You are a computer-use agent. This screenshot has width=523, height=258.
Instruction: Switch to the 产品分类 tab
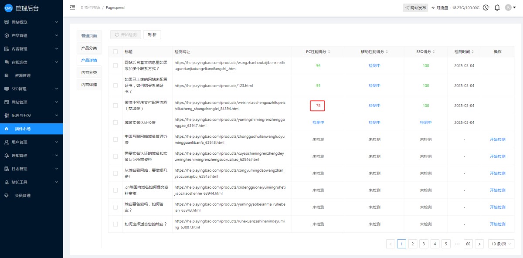point(89,48)
